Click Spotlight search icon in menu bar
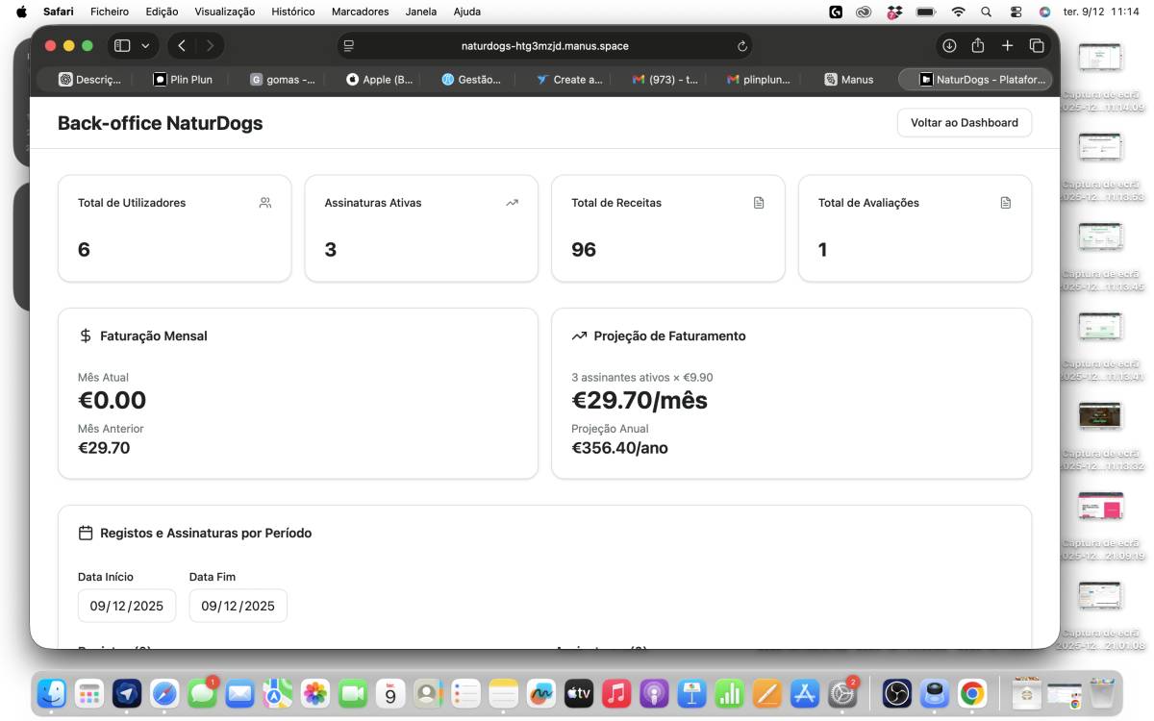 [987, 12]
